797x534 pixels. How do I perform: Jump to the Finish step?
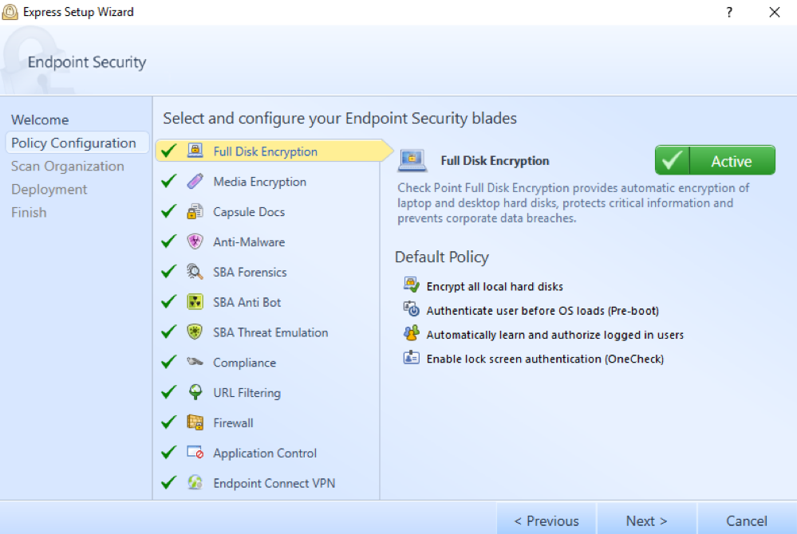[x=29, y=212]
